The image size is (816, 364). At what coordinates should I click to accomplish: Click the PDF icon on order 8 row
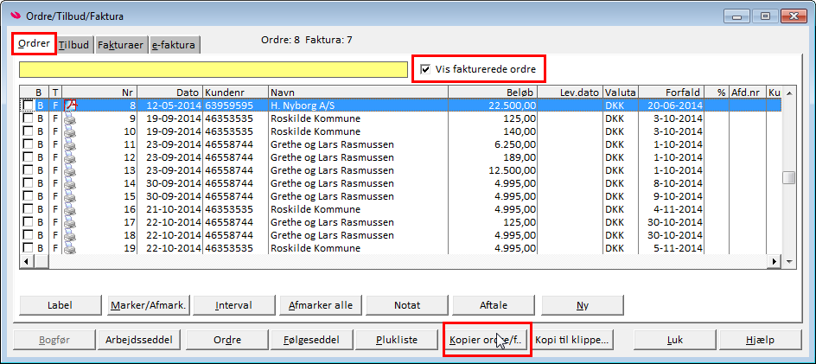(x=70, y=105)
